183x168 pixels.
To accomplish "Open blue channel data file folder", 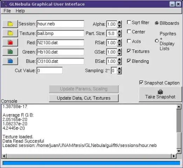I will click(10, 61).
